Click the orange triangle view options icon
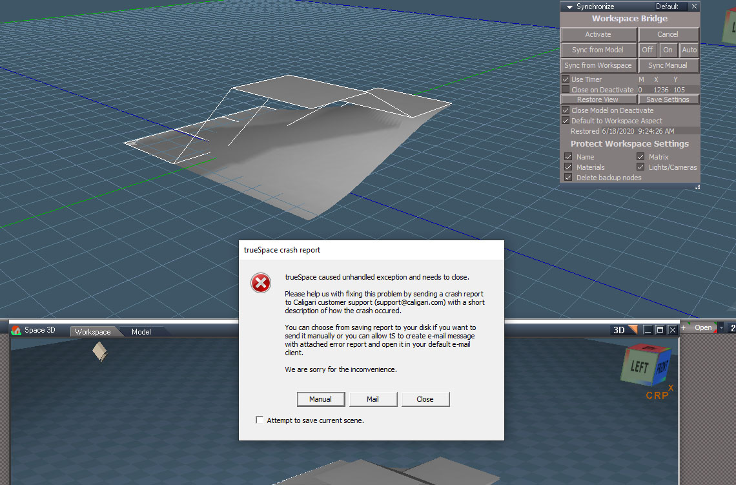 click(x=633, y=329)
